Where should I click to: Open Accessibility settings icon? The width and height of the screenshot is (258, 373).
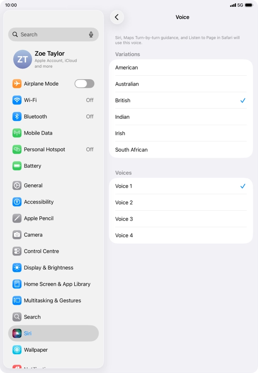click(17, 202)
